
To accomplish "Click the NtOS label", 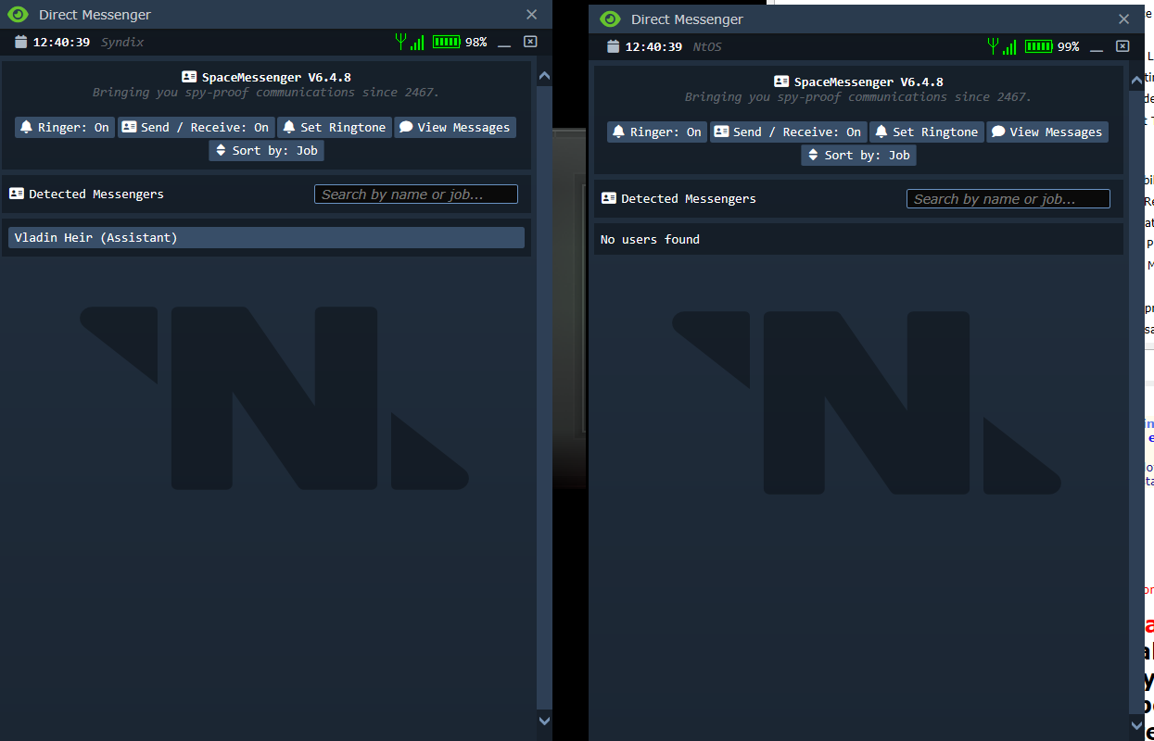I will click(x=707, y=47).
